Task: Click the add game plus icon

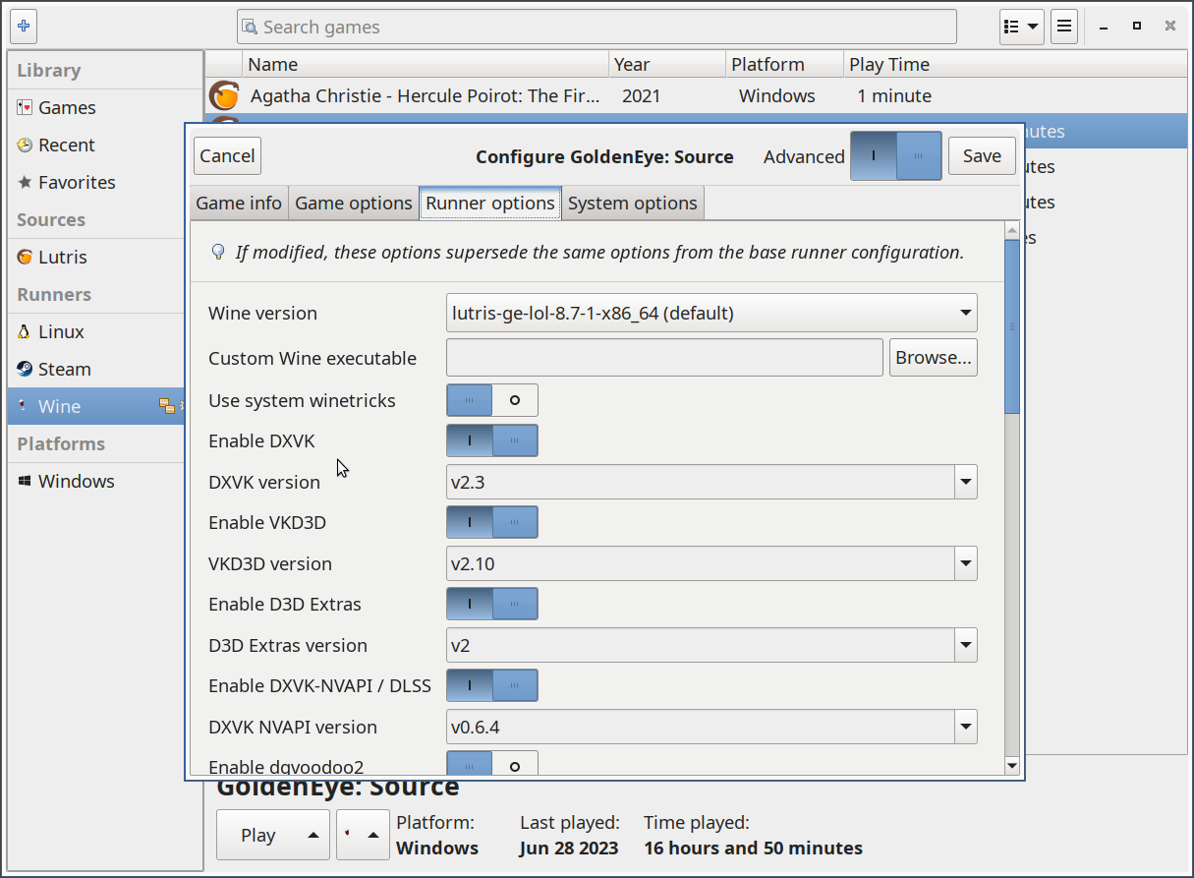Action: [x=25, y=27]
